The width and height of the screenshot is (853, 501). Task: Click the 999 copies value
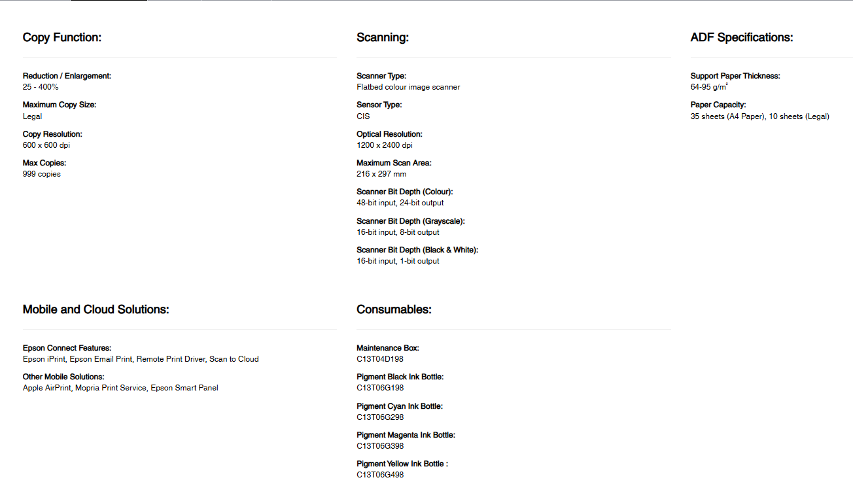(x=42, y=174)
